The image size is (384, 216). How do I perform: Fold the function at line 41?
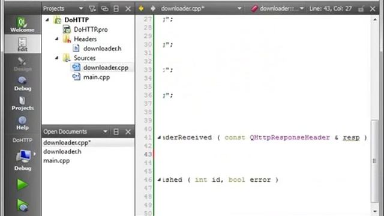click(159, 137)
